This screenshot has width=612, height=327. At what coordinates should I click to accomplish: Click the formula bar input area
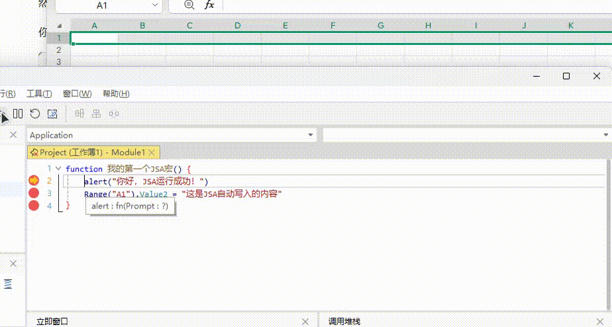(x=417, y=5)
